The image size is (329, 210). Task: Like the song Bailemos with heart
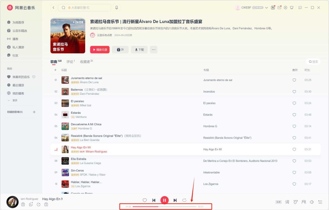pyautogui.click(x=294, y=92)
